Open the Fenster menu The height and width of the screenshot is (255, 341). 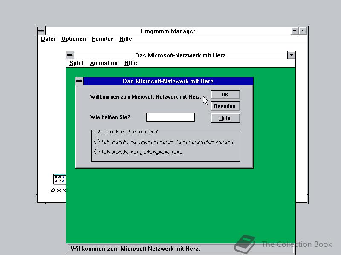point(102,39)
